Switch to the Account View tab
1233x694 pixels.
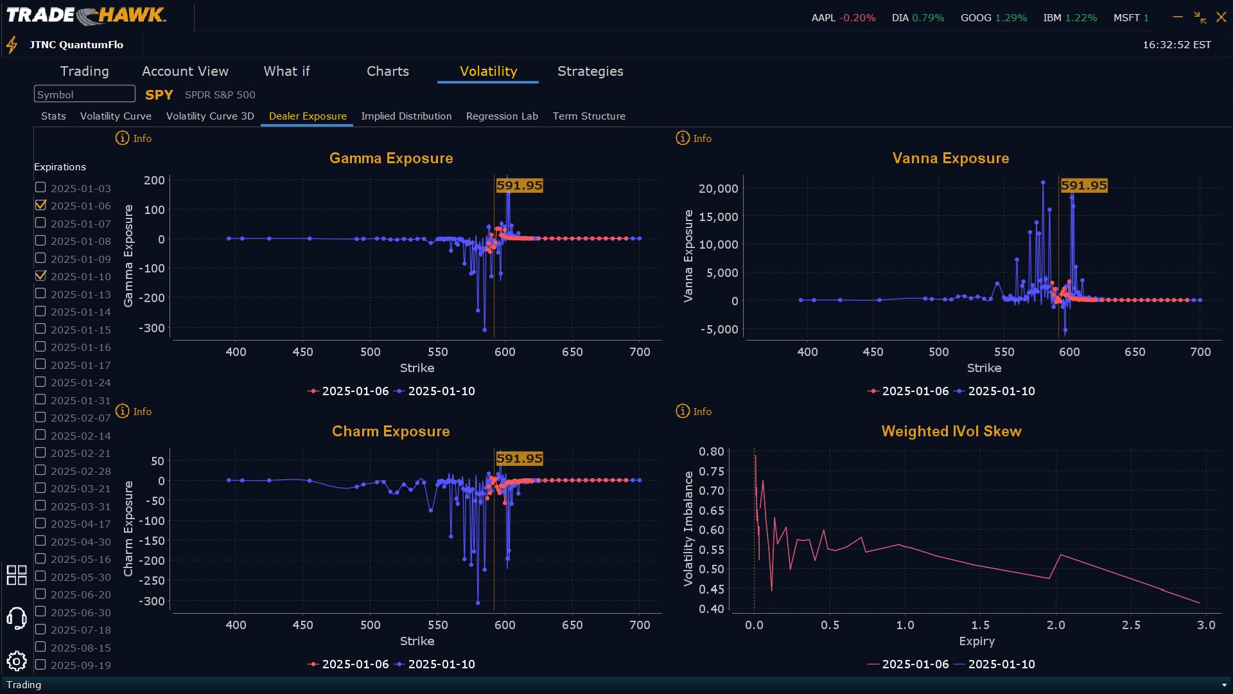(x=185, y=71)
